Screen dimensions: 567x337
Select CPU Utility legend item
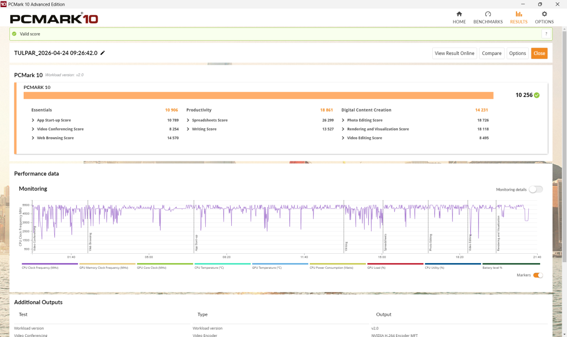pos(453,266)
